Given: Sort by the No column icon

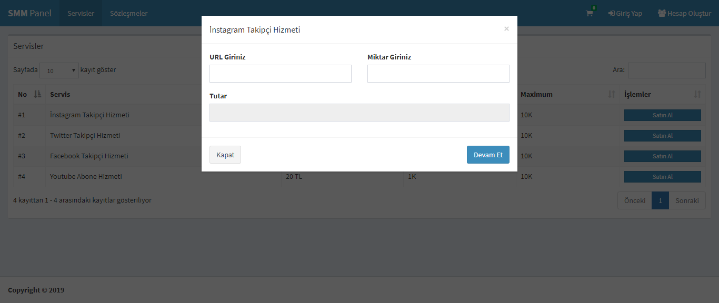Looking at the screenshot, I should click(37, 94).
